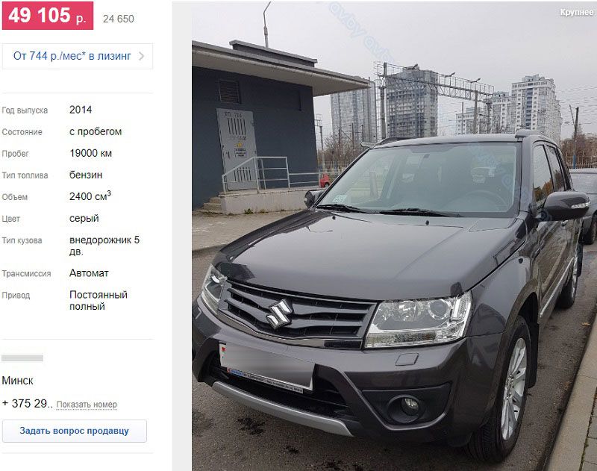Click the red price badge 49 105 р.

coord(48,16)
